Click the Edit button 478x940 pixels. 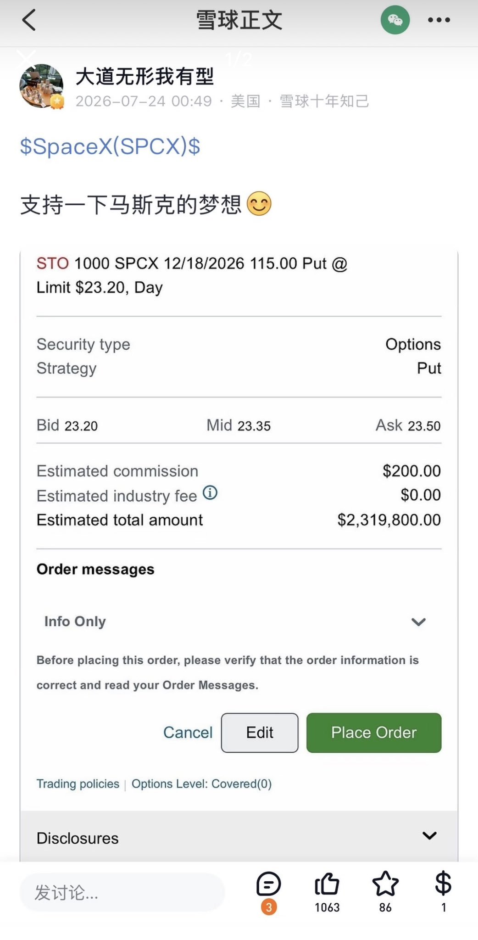pos(260,733)
